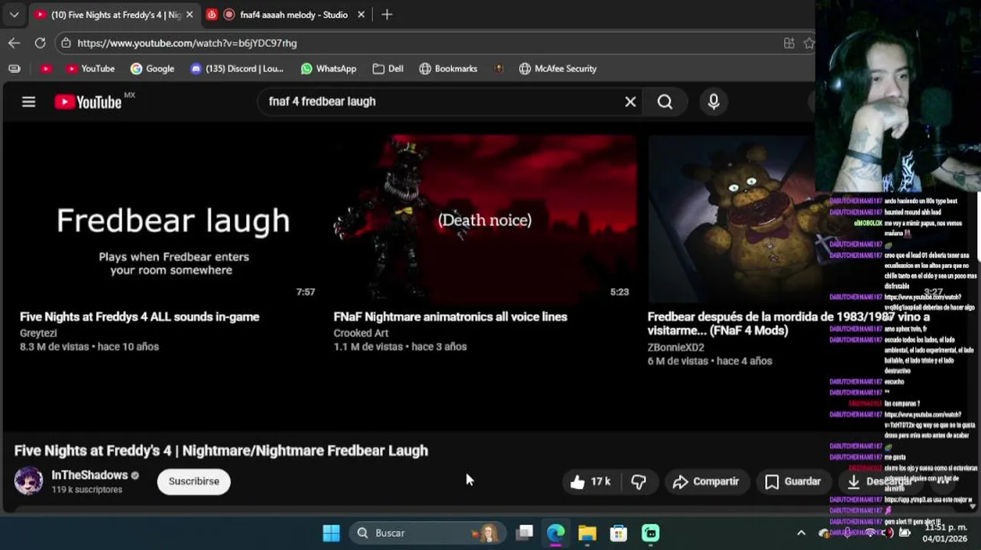
Task: Open Microsoft Edge from the taskbar
Action: tap(555, 533)
